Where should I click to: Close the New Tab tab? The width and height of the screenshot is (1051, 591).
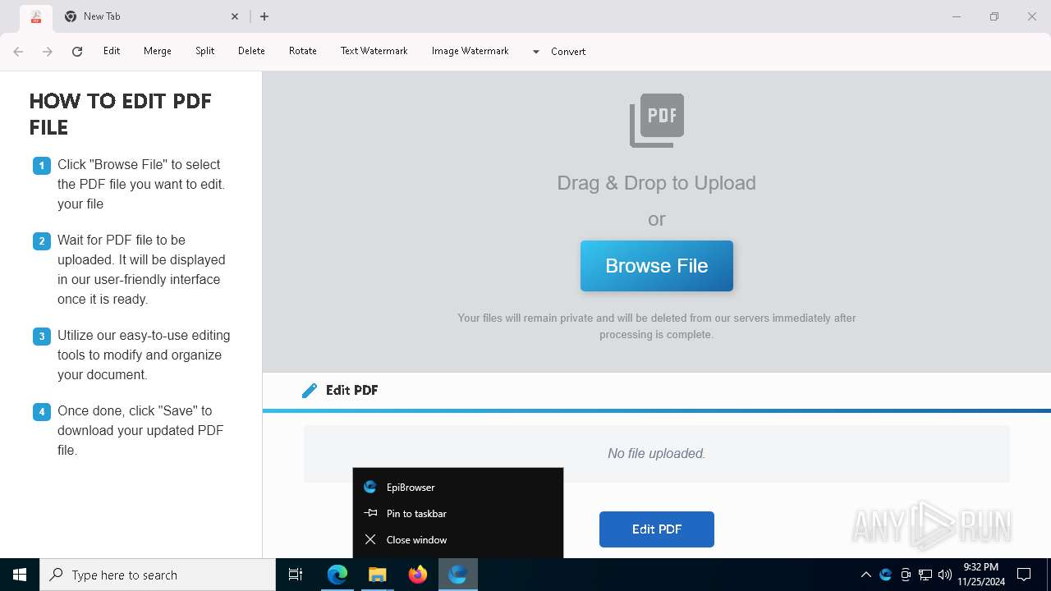235,16
